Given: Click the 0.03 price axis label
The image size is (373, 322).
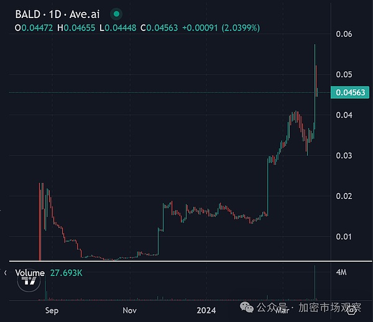Looking at the screenshot, I should tap(344, 155).
